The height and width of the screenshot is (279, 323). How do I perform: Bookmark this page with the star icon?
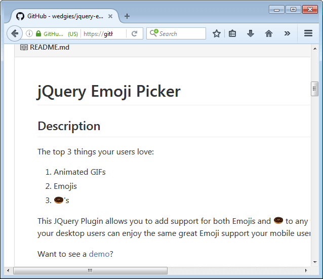pos(217,33)
